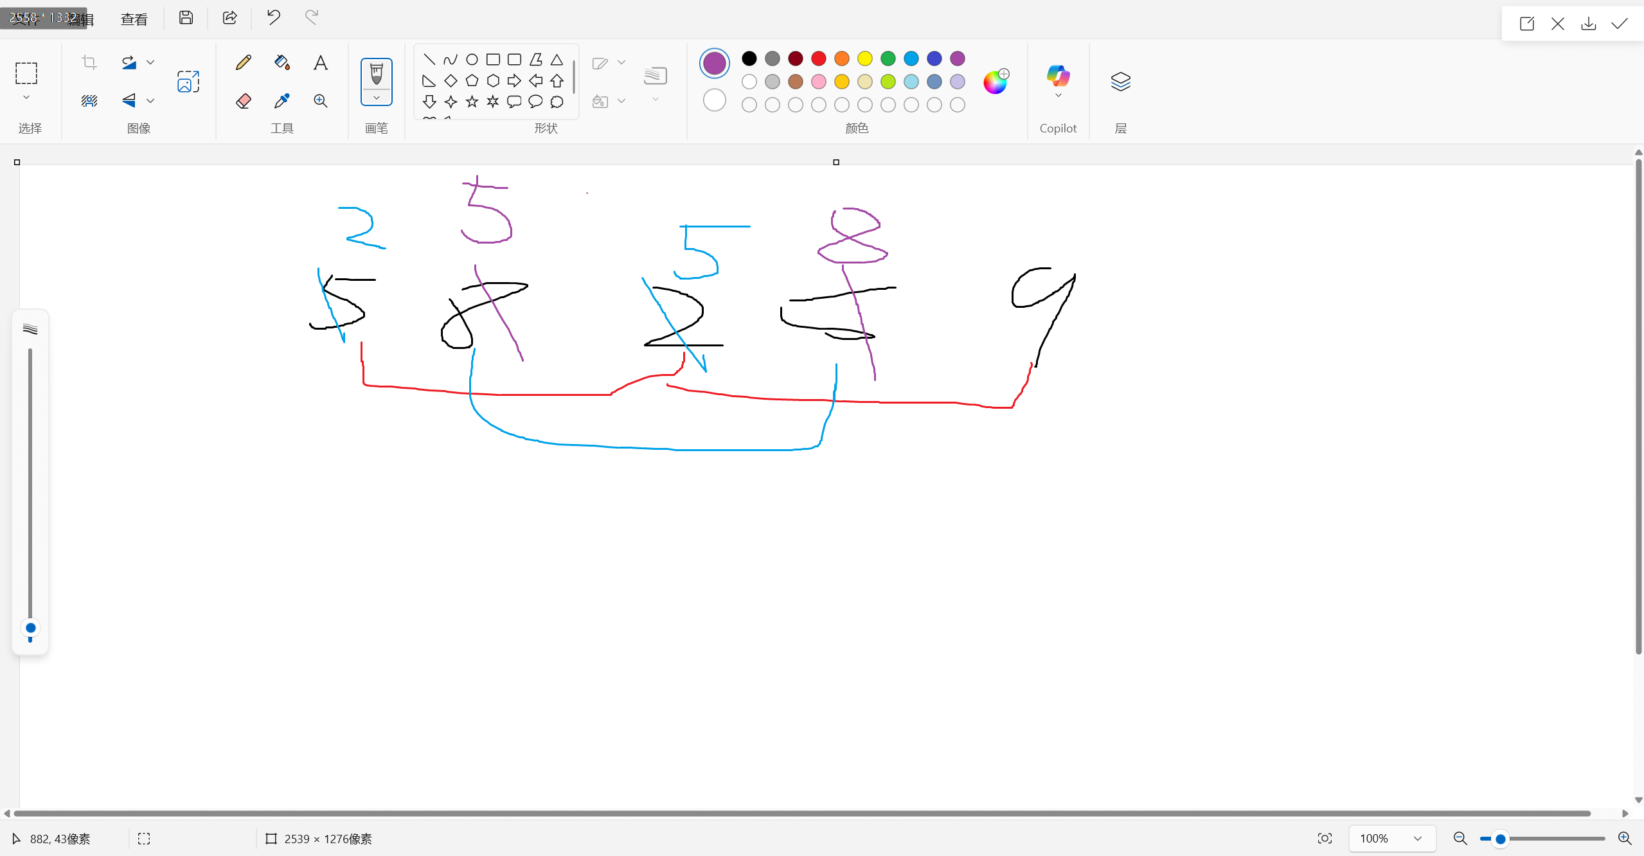Click the zoom in magnifier icon
Screen dimensions: 1644x856
(x=1624, y=838)
